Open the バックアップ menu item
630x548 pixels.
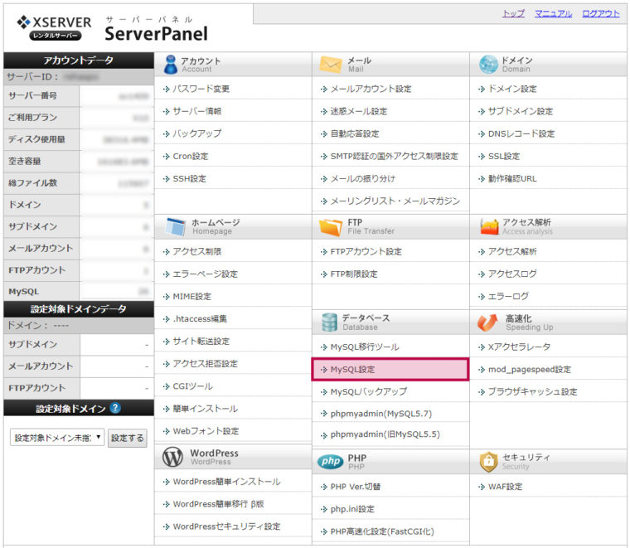197,133
